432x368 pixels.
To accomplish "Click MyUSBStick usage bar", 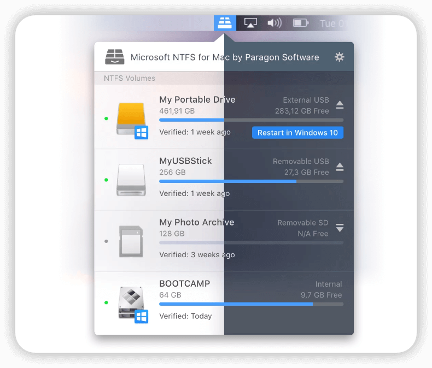I will pyautogui.click(x=251, y=181).
